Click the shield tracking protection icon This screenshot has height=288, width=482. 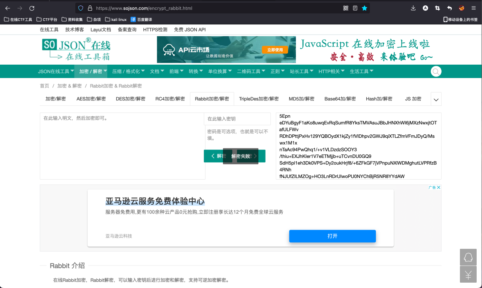pos(80,8)
